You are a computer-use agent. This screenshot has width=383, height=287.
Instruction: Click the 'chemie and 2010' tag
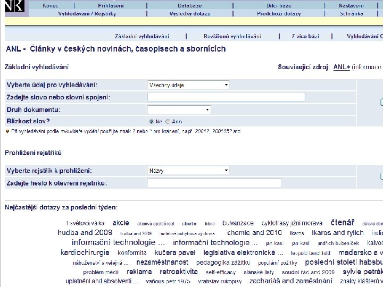(254, 233)
